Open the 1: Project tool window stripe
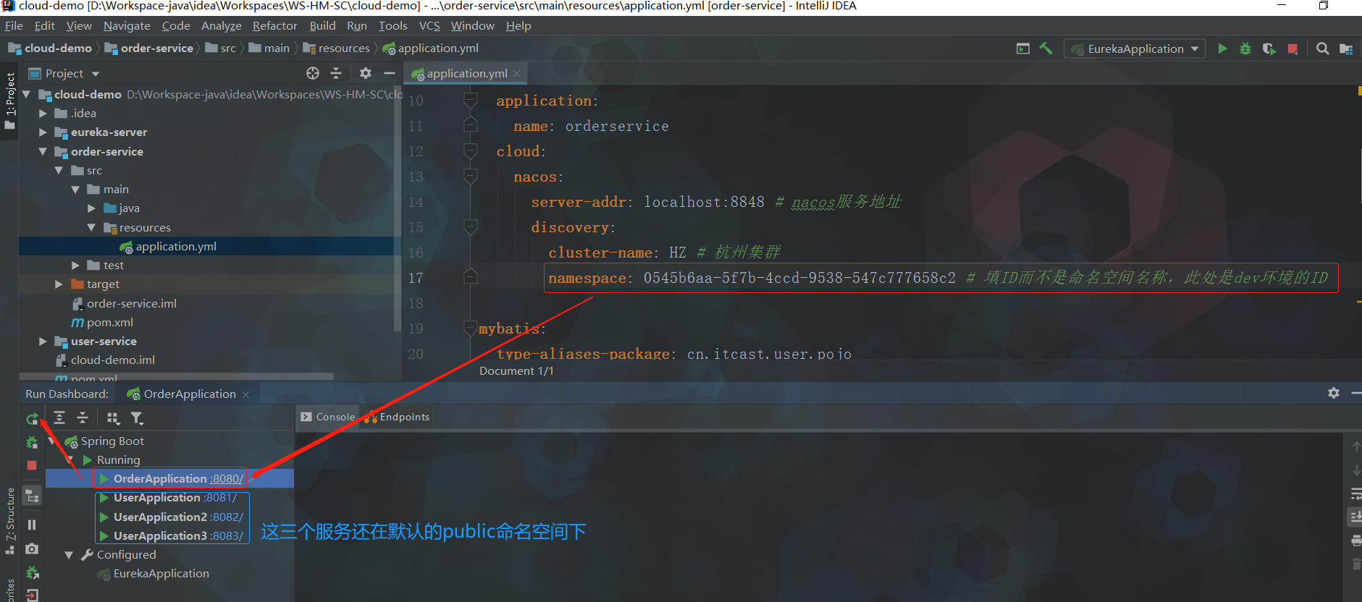Viewport: 1362px width, 602px height. pyautogui.click(x=9, y=101)
